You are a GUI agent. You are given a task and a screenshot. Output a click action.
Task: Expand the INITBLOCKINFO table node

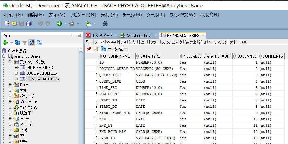click(16, 68)
